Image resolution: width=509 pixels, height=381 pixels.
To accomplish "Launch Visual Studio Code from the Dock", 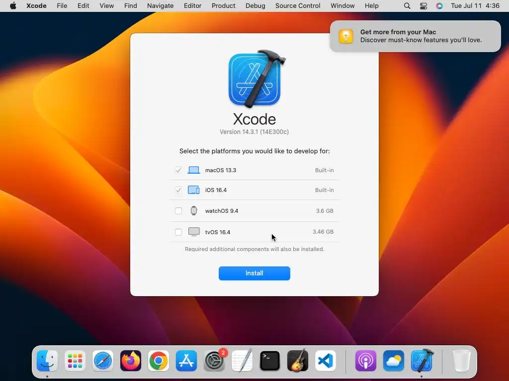I will [326, 361].
